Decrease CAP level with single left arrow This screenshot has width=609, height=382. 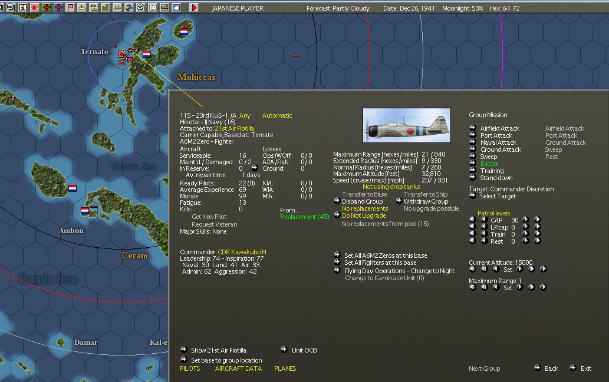(485, 220)
